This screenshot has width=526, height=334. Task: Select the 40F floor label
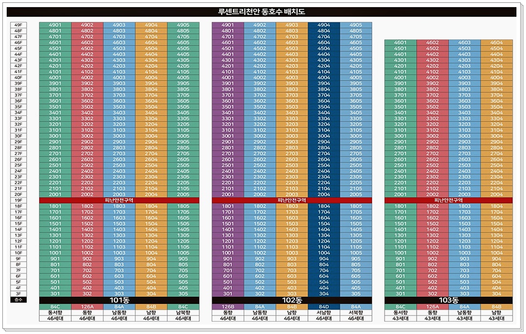[19, 78]
